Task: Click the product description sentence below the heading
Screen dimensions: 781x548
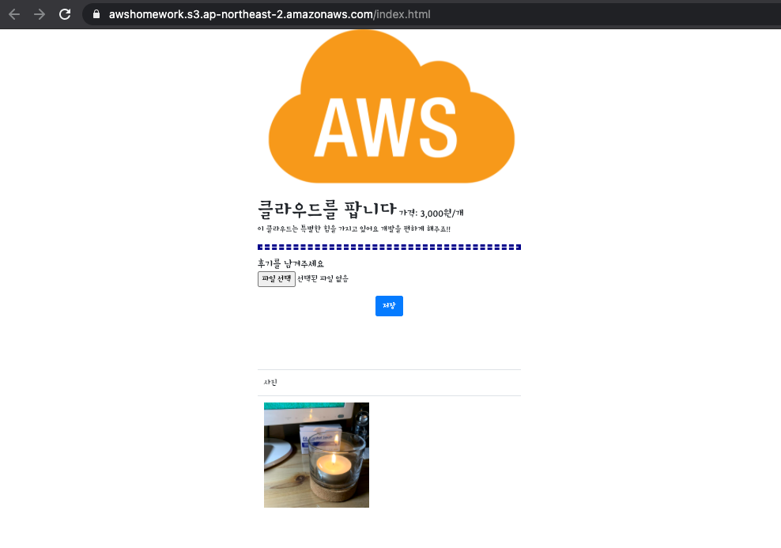Action: (x=354, y=229)
